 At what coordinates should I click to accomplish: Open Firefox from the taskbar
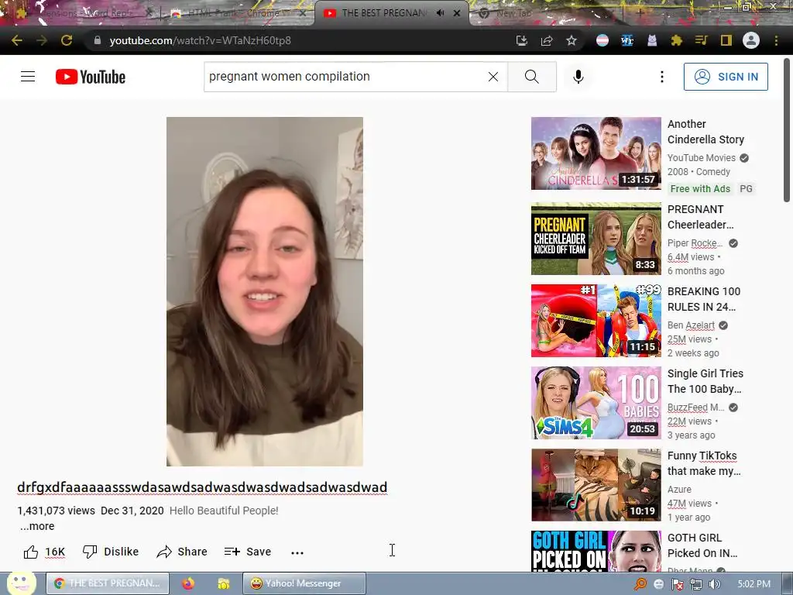coord(188,583)
